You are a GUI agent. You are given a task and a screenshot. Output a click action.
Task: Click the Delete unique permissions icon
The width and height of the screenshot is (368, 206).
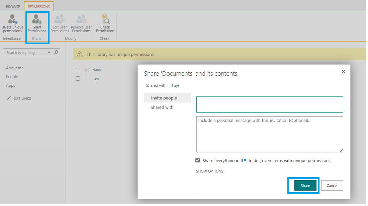13,19
